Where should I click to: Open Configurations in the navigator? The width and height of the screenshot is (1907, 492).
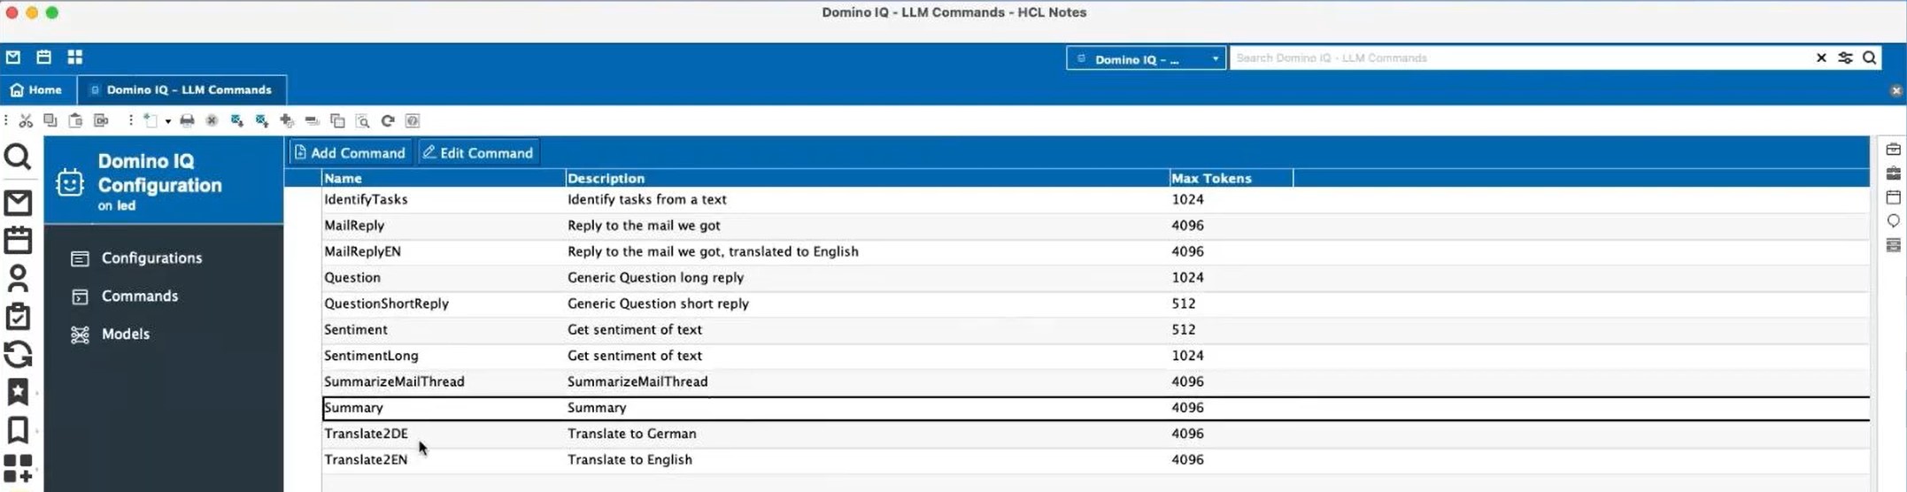click(151, 258)
